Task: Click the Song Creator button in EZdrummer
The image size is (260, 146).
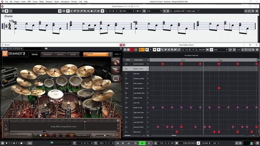Action: pos(82,135)
